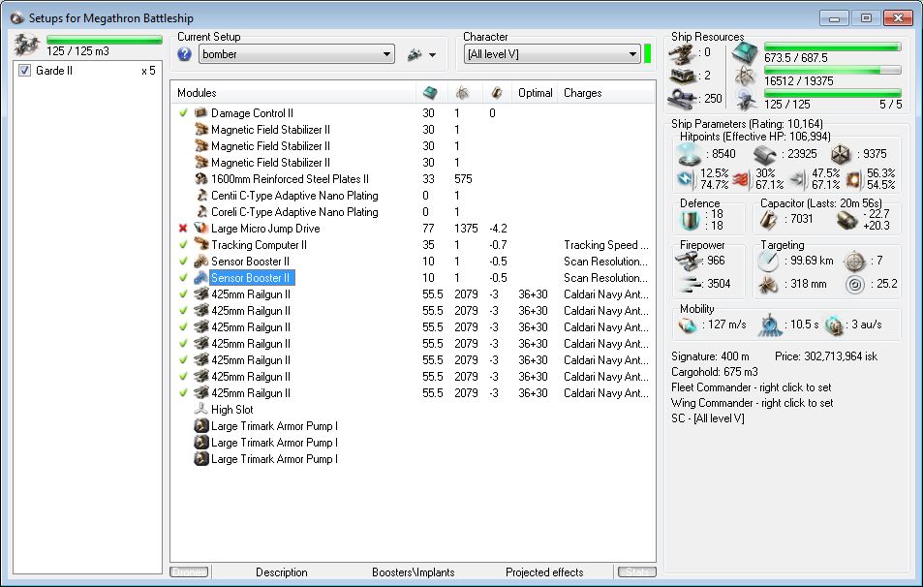Screen dimensions: 923x587
Task: Sort by the powergrid column header icon
Action: pos(463,93)
